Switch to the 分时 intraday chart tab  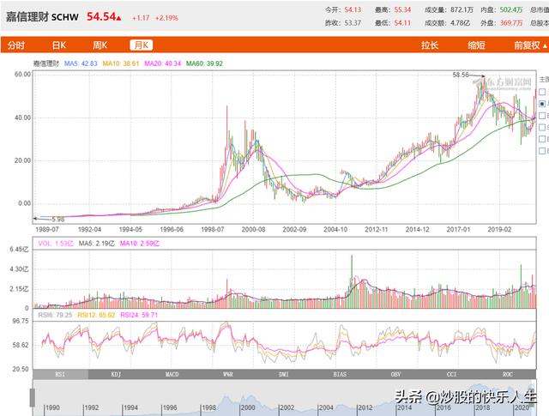point(16,45)
